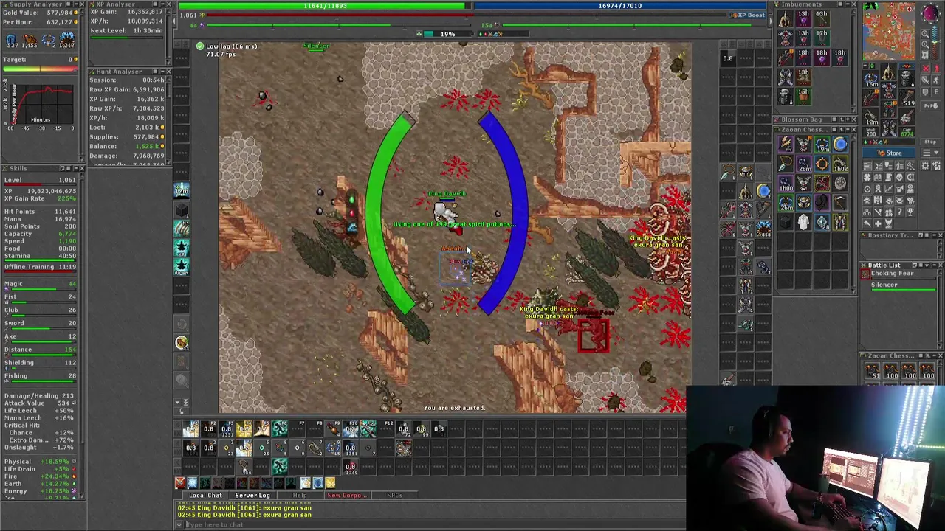The width and height of the screenshot is (945, 531).
Task: Click the amulet slot in third action bar
Action: [x=244, y=467]
